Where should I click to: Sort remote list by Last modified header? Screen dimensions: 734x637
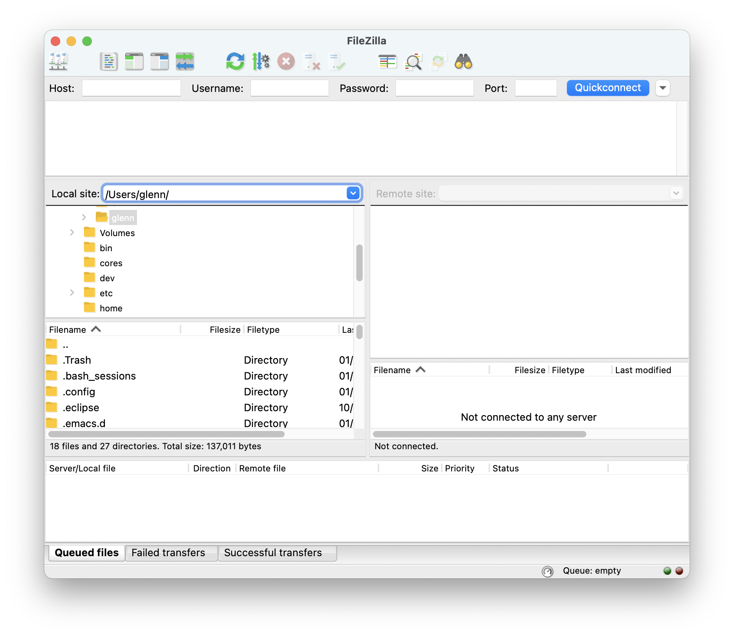[x=650, y=370]
